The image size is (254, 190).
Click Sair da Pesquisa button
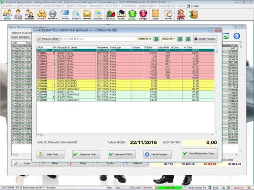click(x=157, y=155)
